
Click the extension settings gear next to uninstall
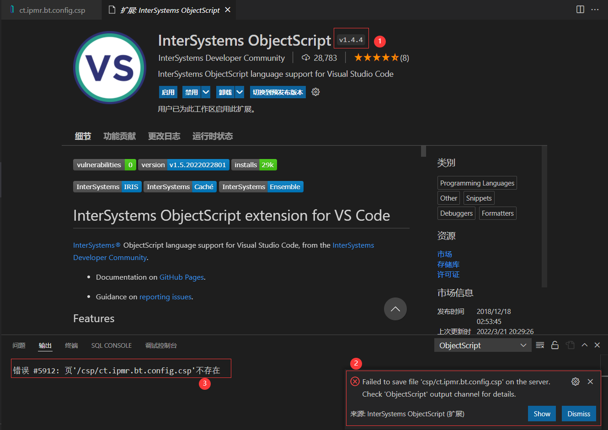[315, 92]
